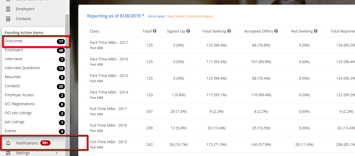Open View Student Outcomes Report link
355x156 pixels.
coord(190,16)
